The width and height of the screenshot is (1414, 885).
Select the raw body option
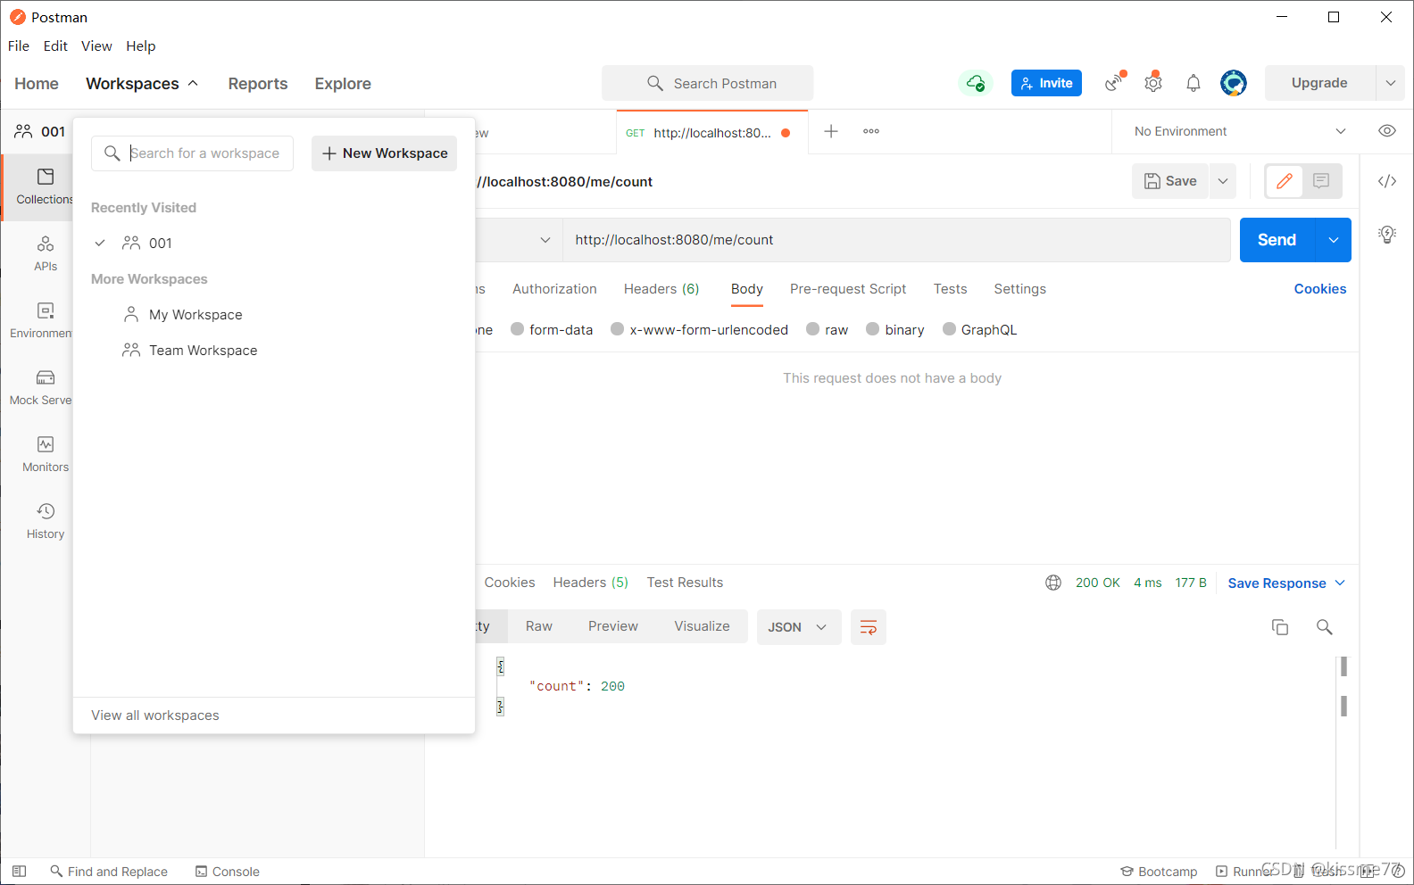tap(828, 330)
